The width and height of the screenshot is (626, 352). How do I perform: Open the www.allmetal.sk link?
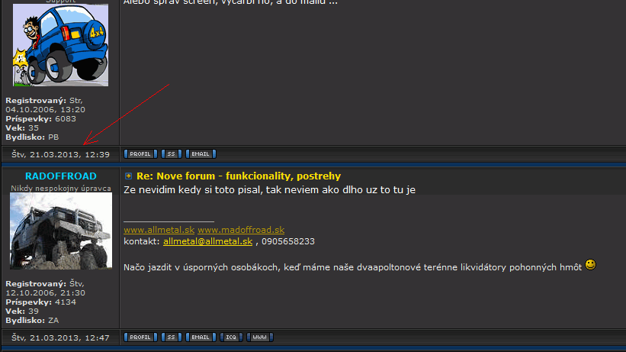coord(159,230)
